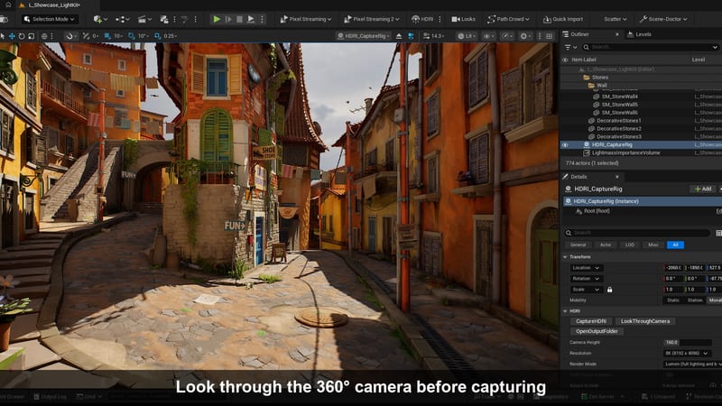Screen dimensions: 722x406
Task: Open the Outliner filter options icon
Action: pyautogui.click(x=570, y=47)
